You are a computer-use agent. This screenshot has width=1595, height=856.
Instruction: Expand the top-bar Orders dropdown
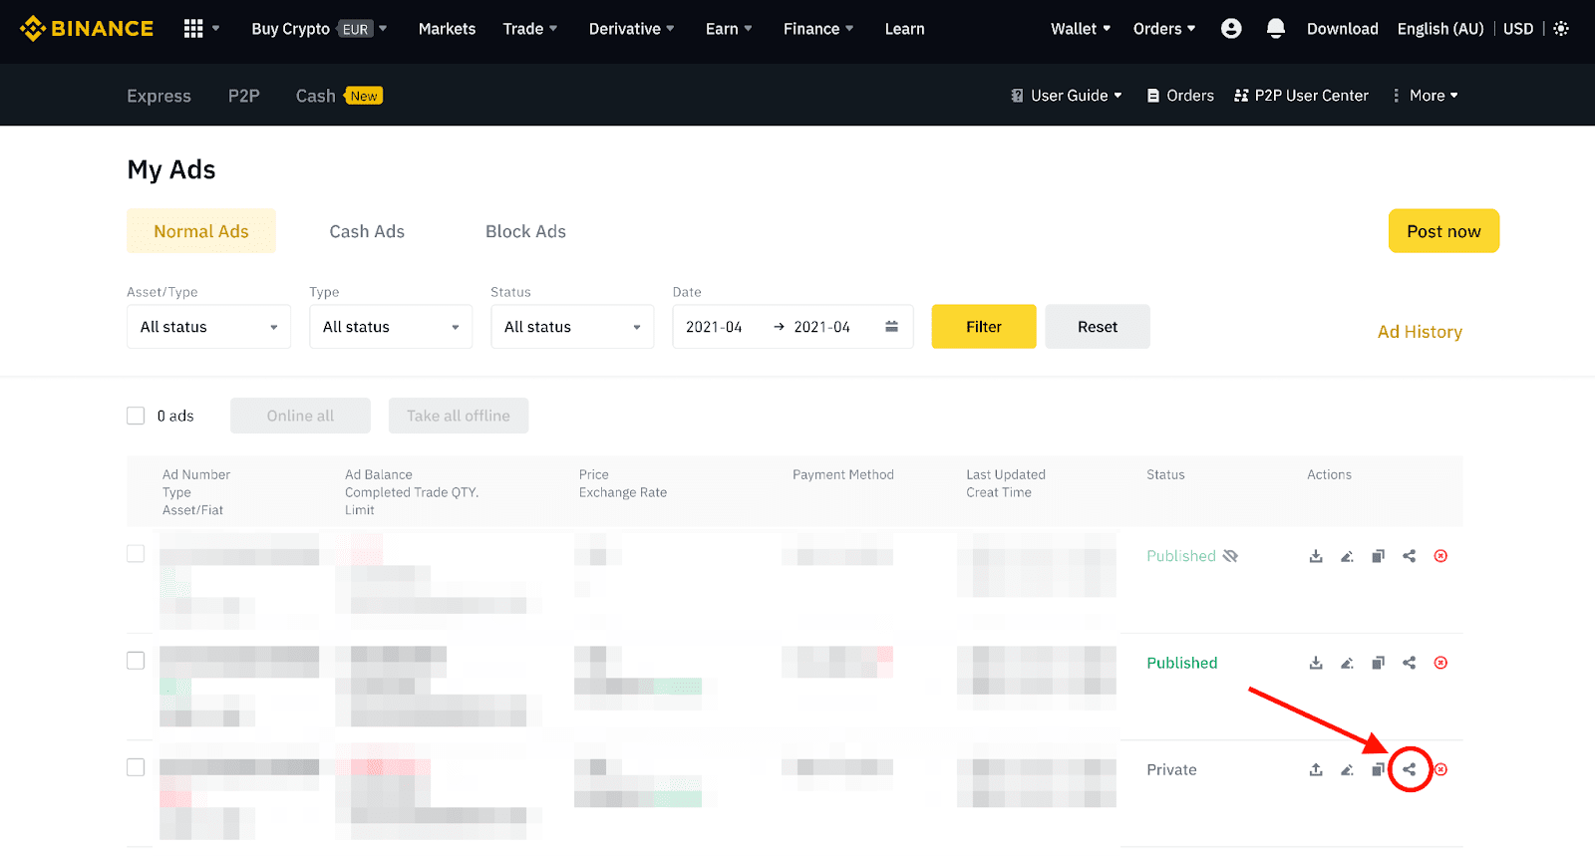pos(1164,29)
